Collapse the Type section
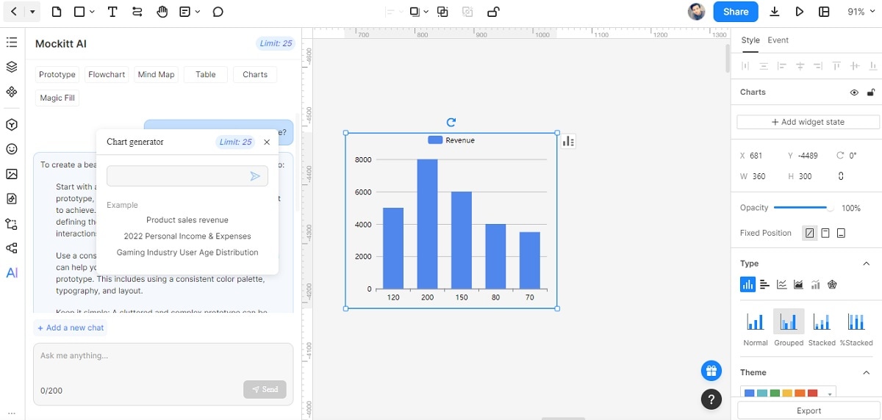 866,264
